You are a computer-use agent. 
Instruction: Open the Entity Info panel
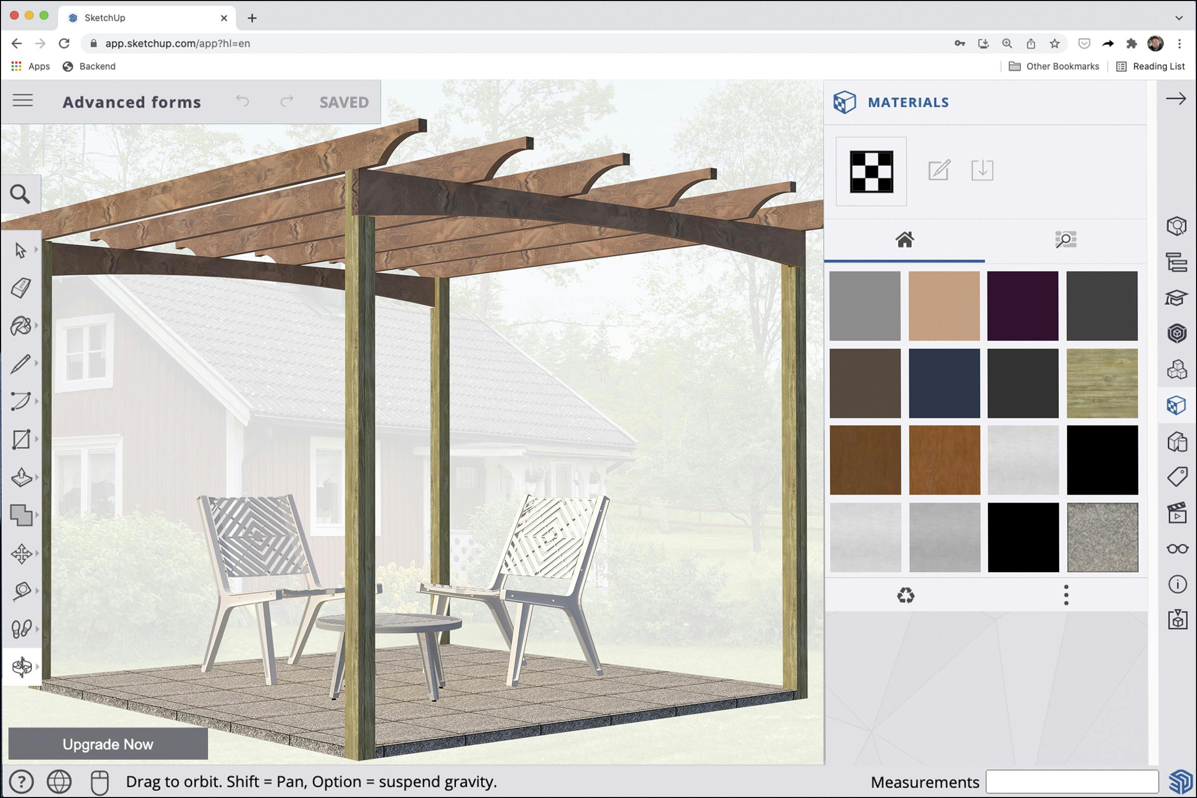pos(1177,584)
